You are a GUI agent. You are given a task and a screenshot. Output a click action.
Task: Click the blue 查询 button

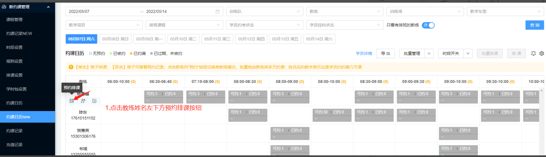coord(535,25)
